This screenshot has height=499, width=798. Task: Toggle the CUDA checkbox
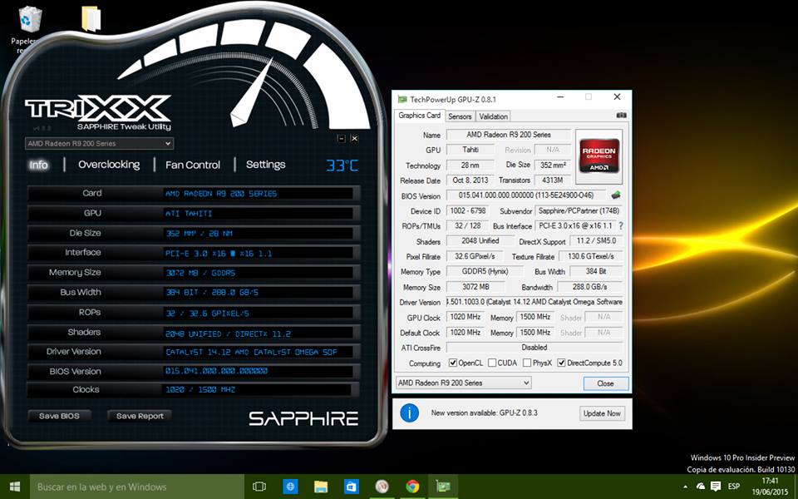coord(492,363)
